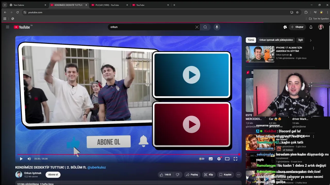The width and height of the screenshot is (330, 185).
Task: Open more actions ellipsis under video
Action: (238, 175)
